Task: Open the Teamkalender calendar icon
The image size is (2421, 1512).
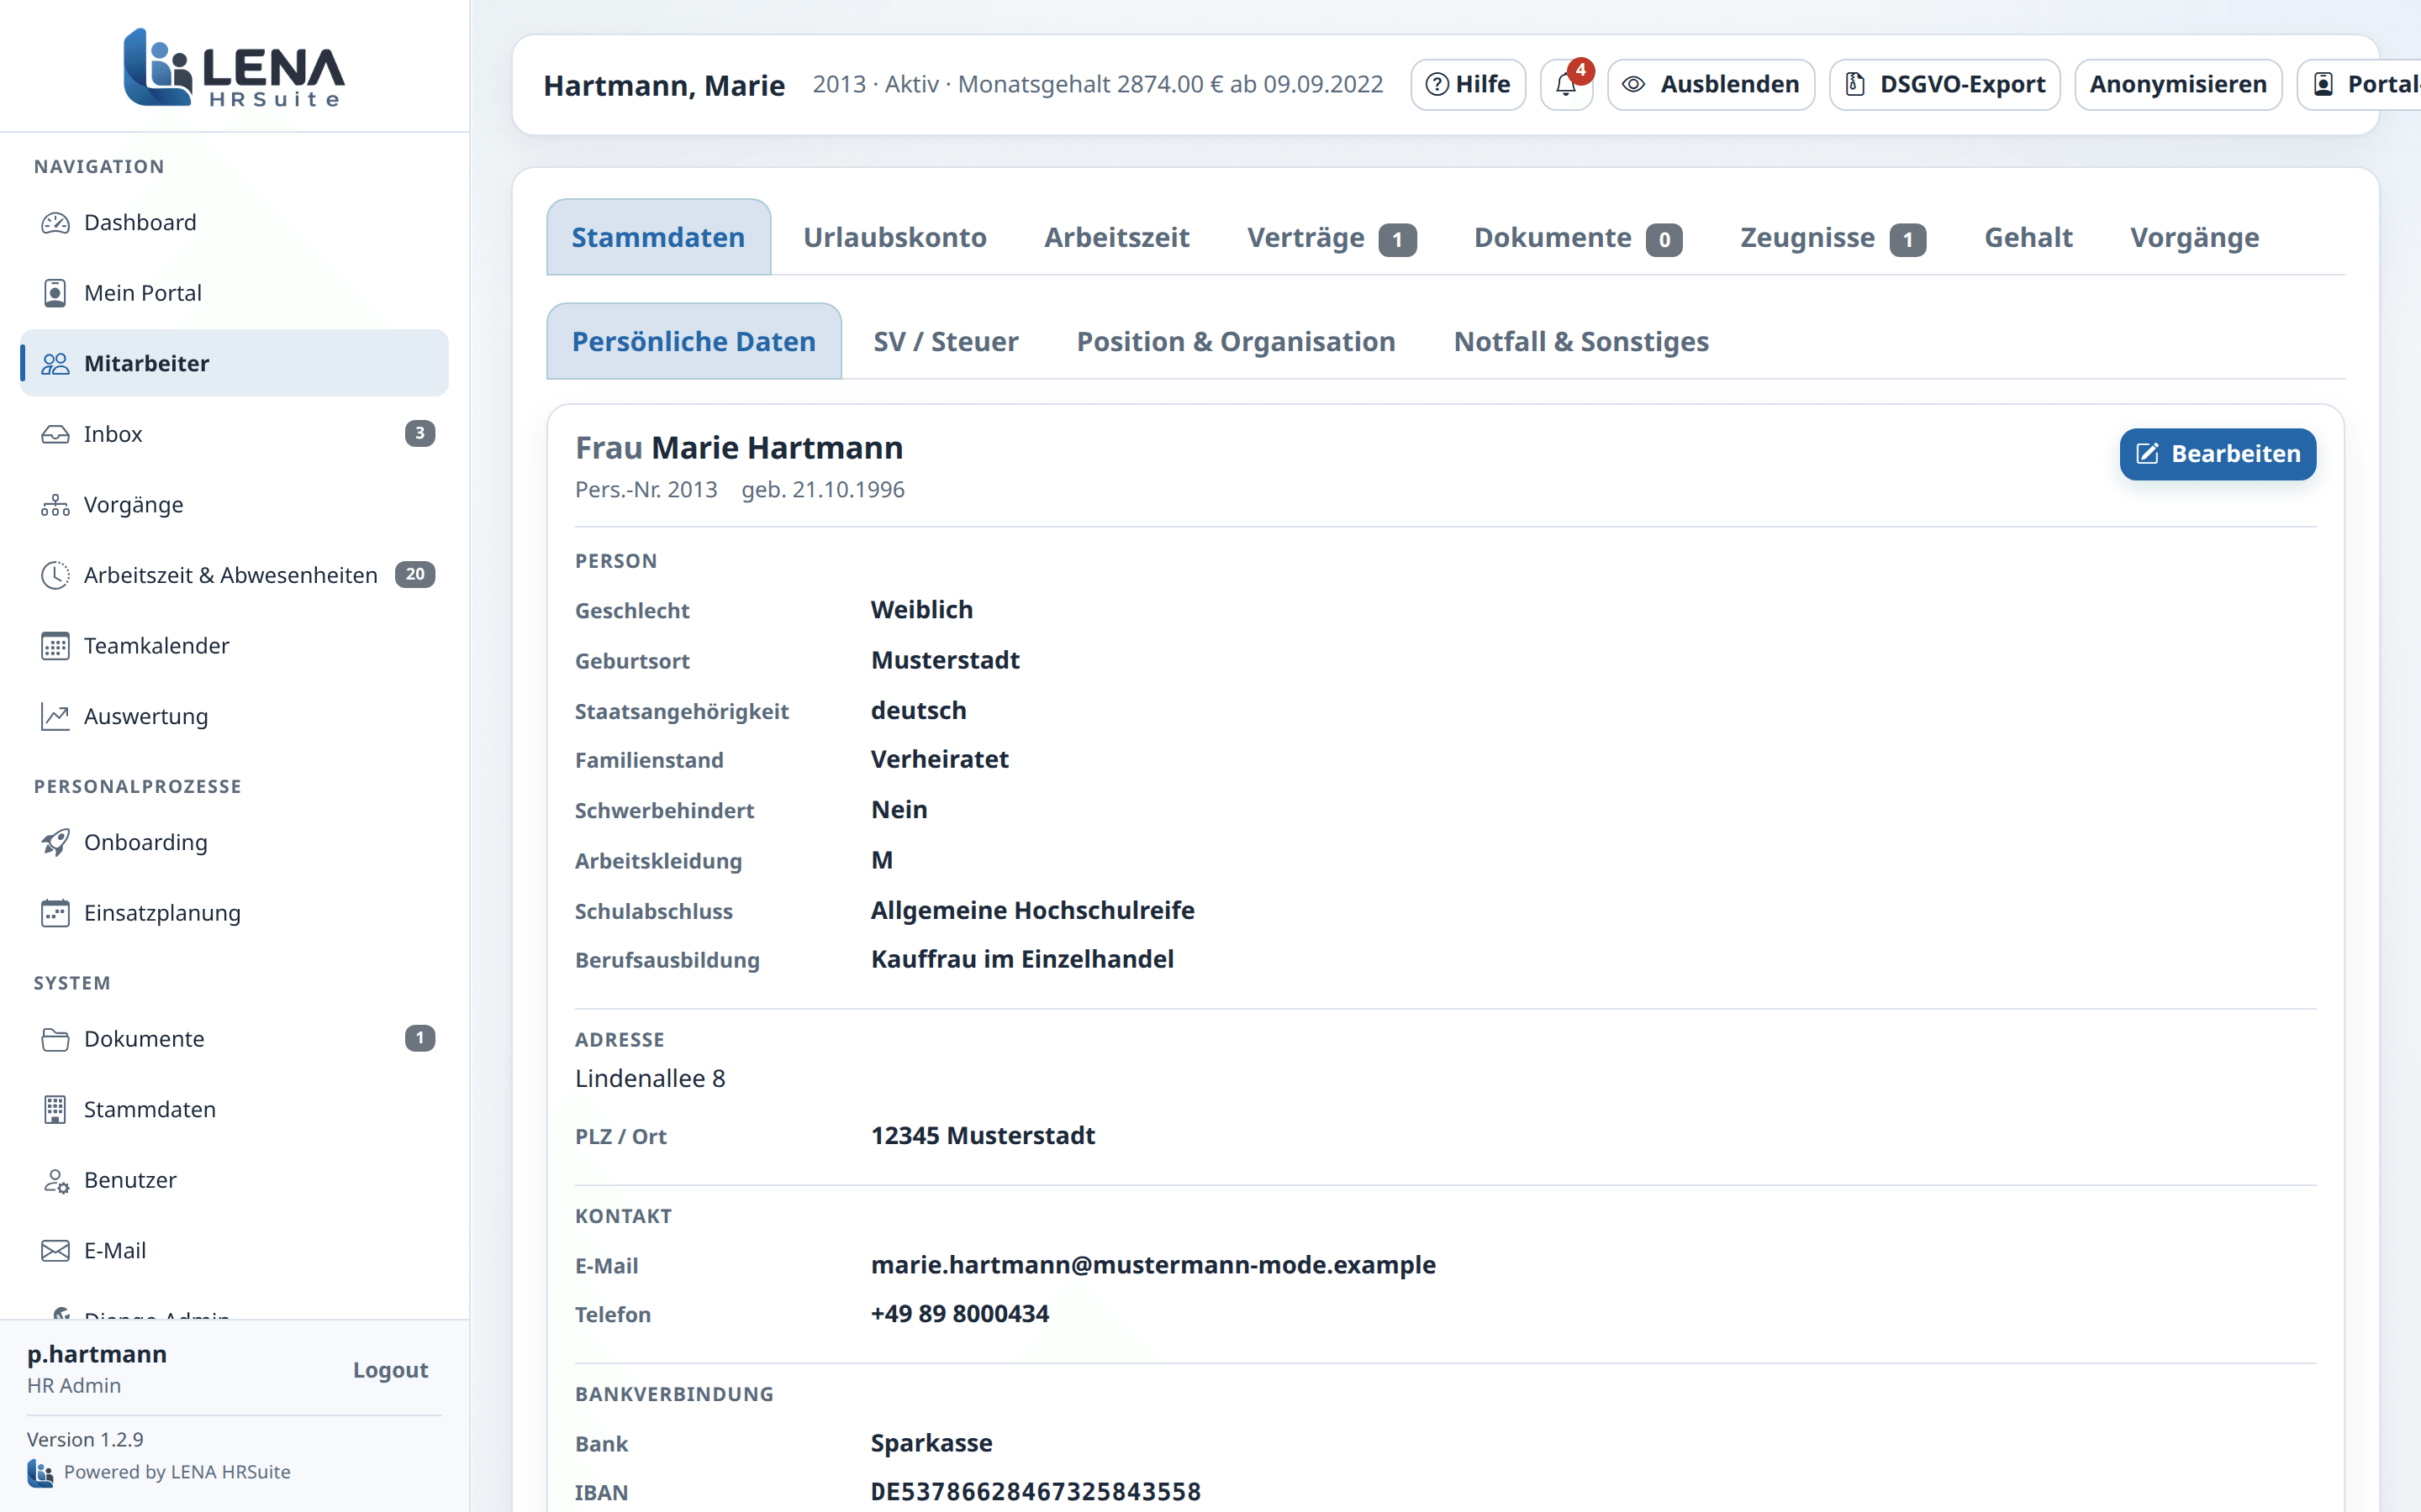Action: 55,646
